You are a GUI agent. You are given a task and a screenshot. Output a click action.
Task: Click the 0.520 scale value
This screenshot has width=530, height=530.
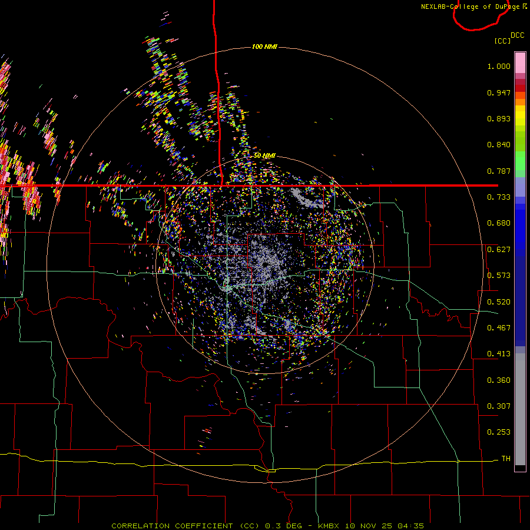pyautogui.click(x=499, y=302)
